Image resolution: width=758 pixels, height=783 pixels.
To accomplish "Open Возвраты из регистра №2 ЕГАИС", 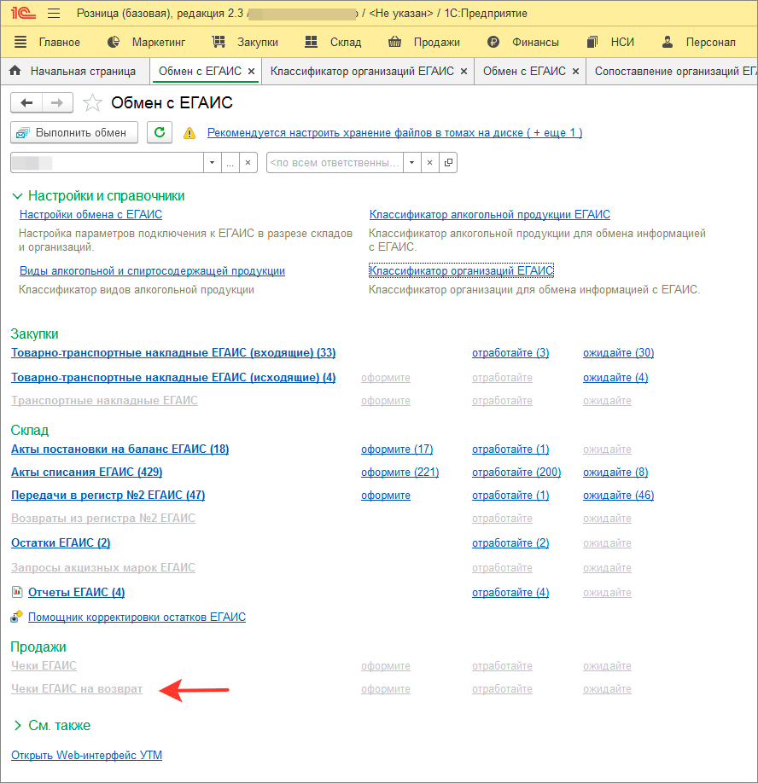I will (x=103, y=519).
